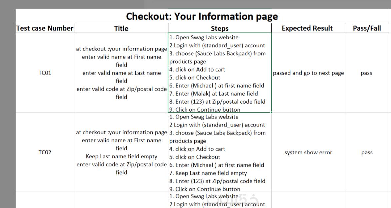
Task: Select the "Pass/Fall" header cell
Action: tap(367, 28)
